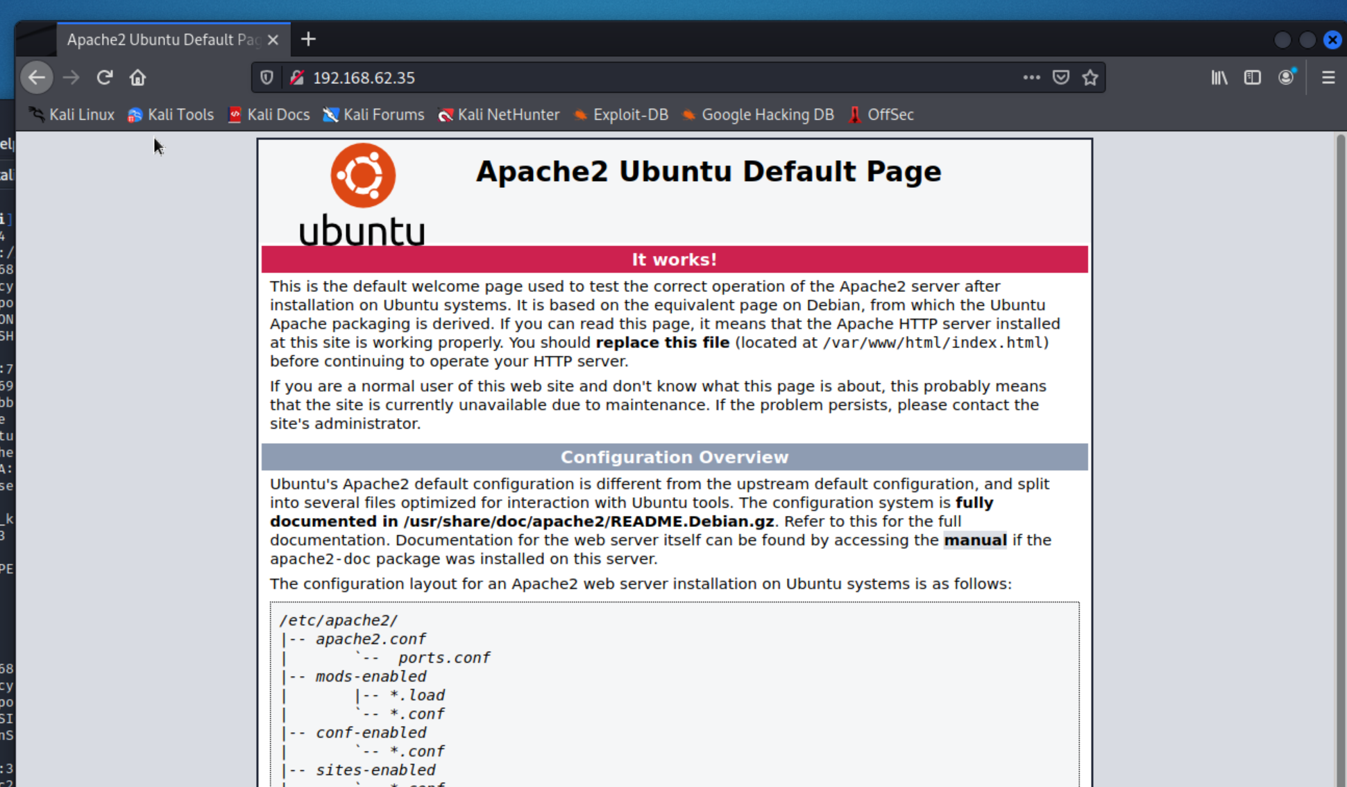Close the Apache2 Ubuntu Default Page tab
Viewport: 1347px width, 787px height.
[273, 40]
